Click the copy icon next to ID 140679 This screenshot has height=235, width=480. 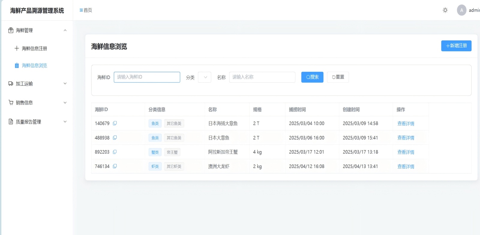pyautogui.click(x=115, y=123)
